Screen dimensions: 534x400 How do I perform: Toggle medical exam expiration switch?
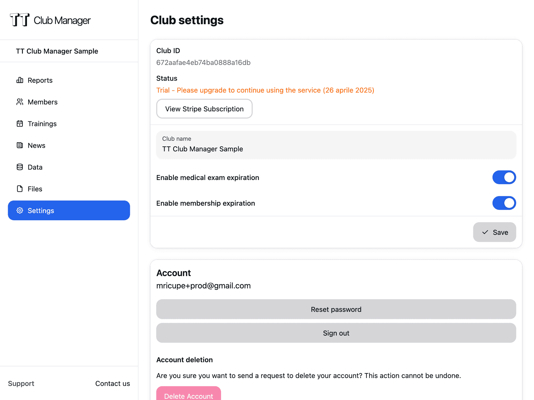(x=504, y=177)
